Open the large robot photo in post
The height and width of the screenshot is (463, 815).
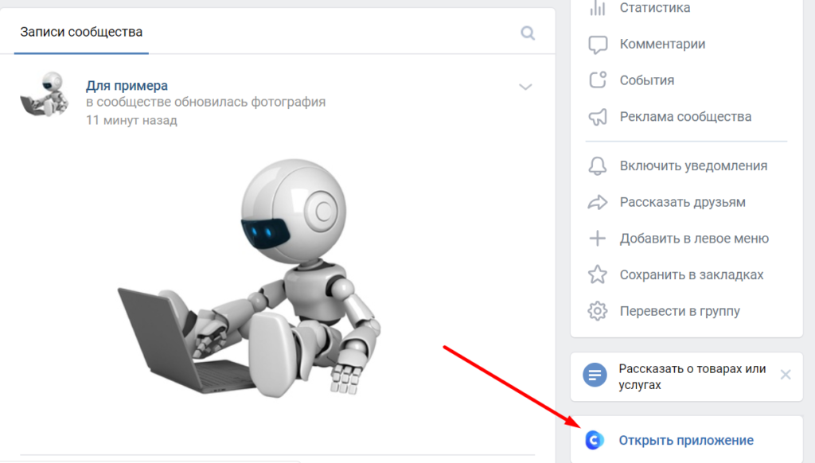[249, 278]
